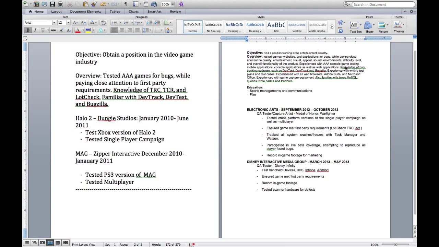The image size is (439, 247).
Task: Click Justify text icon
Action: 137,30
